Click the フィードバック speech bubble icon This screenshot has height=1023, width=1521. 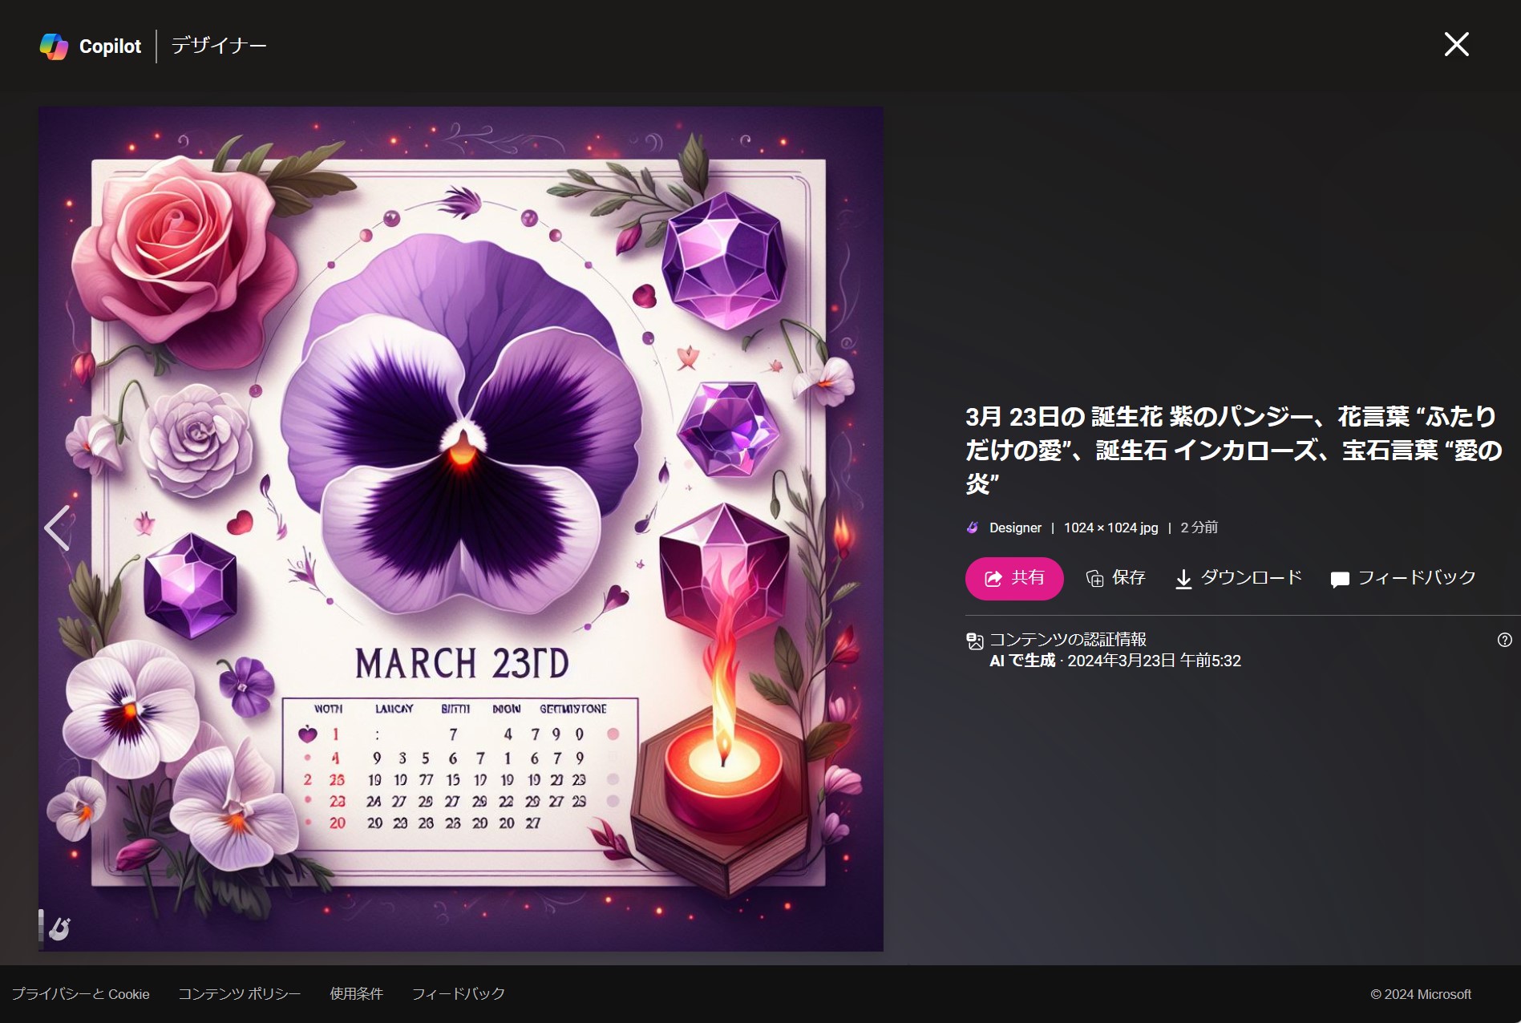click(x=1339, y=580)
